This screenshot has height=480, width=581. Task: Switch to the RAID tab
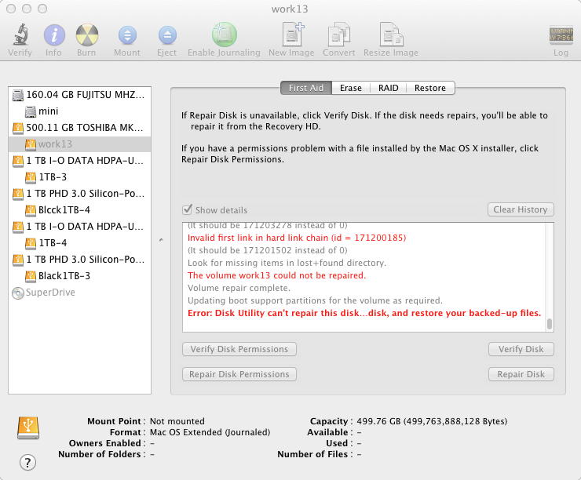coord(389,88)
